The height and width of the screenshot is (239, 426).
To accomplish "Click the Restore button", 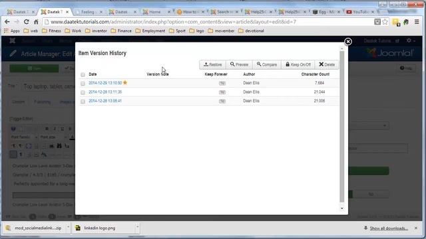I will coord(213,64).
